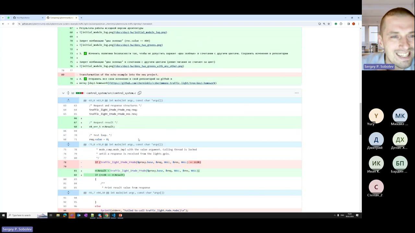Expand all lines of control_system.c diff
The image size is (415, 233).
pos(68,93)
